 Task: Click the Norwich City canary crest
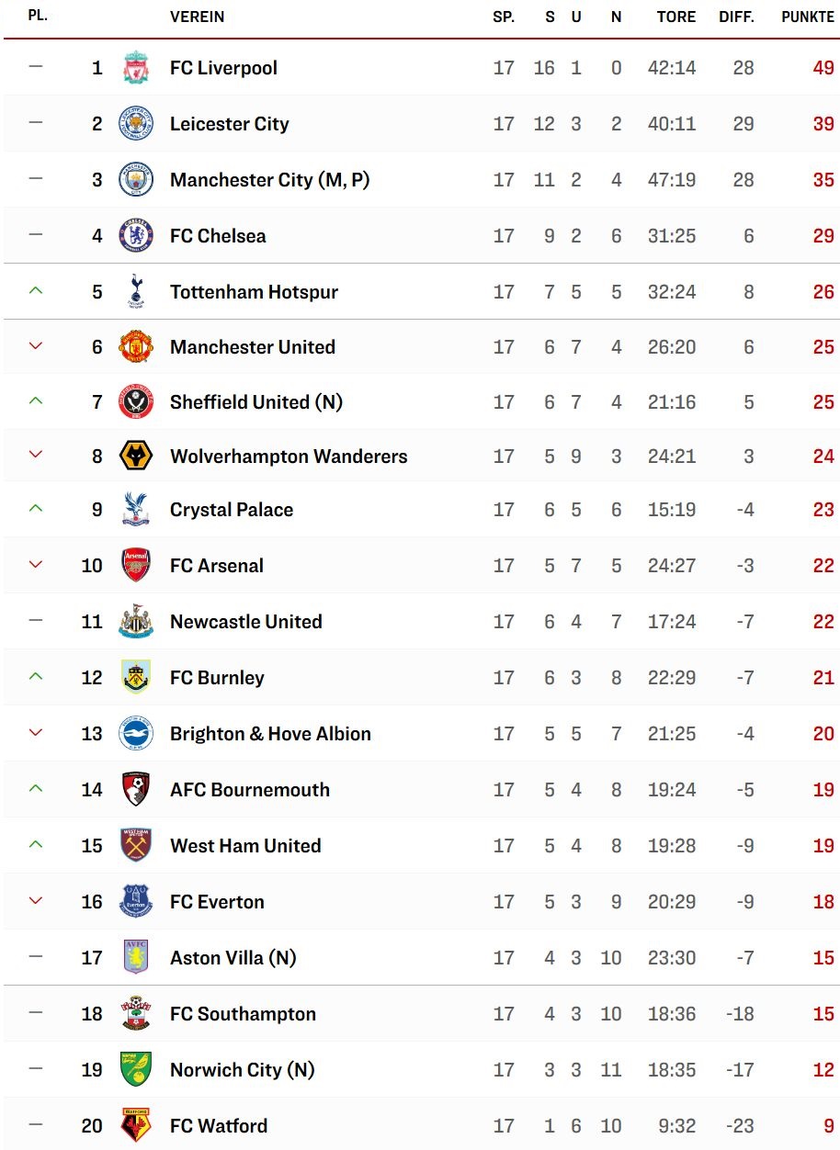click(136, 1069)
